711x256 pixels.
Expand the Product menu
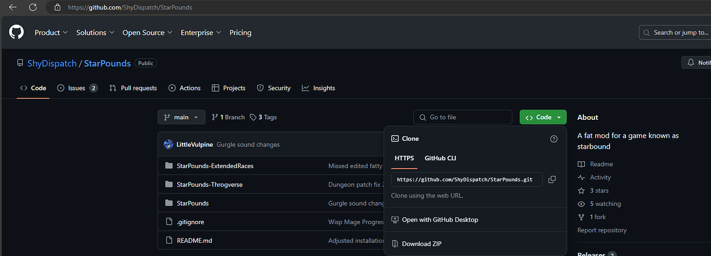(x=51, y=32)
